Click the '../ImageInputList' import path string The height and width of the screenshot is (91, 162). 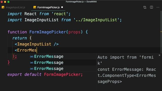click(96, 20)
